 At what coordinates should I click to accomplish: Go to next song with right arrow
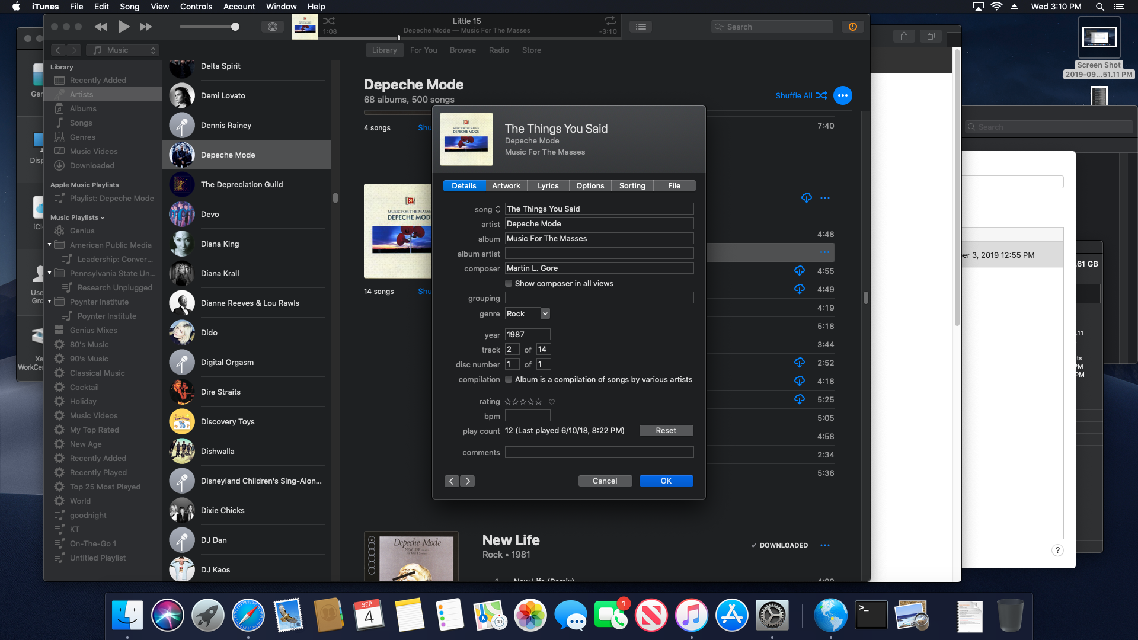click(468, 481)
